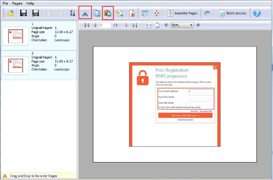Move the selected page up with the arrow
Image resolution: width=273 pixels, height=180 pixels.
click(49, 13)
